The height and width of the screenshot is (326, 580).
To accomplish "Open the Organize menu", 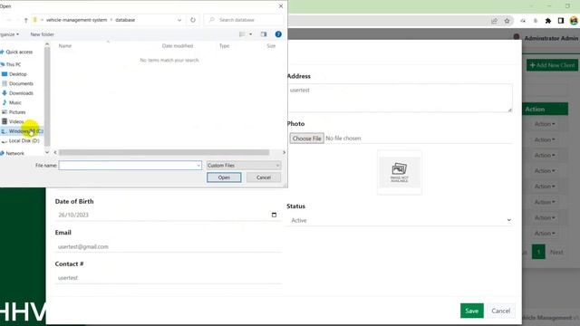I will click(x=9, y=34).
